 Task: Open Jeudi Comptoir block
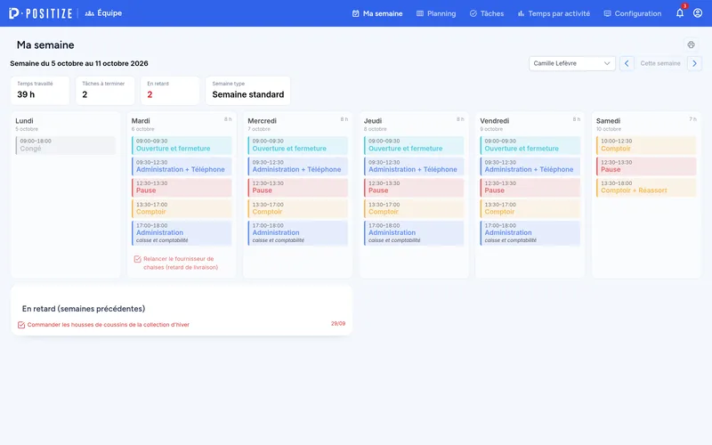pyautogui.click(x=414, y=208)
